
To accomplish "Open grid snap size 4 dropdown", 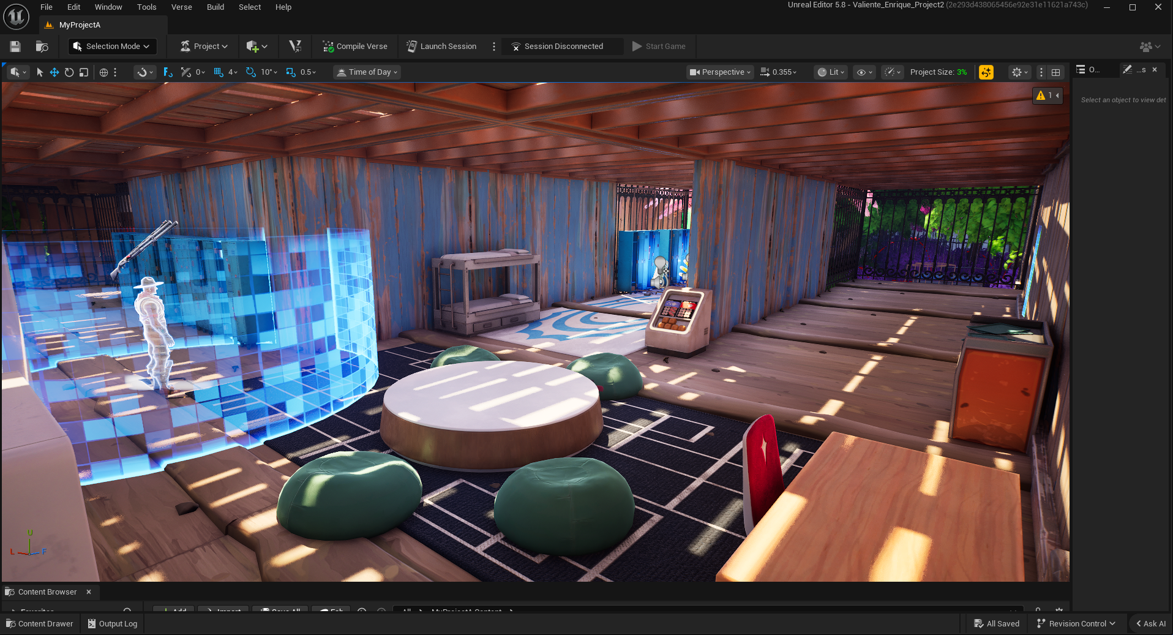I will 233,72.
